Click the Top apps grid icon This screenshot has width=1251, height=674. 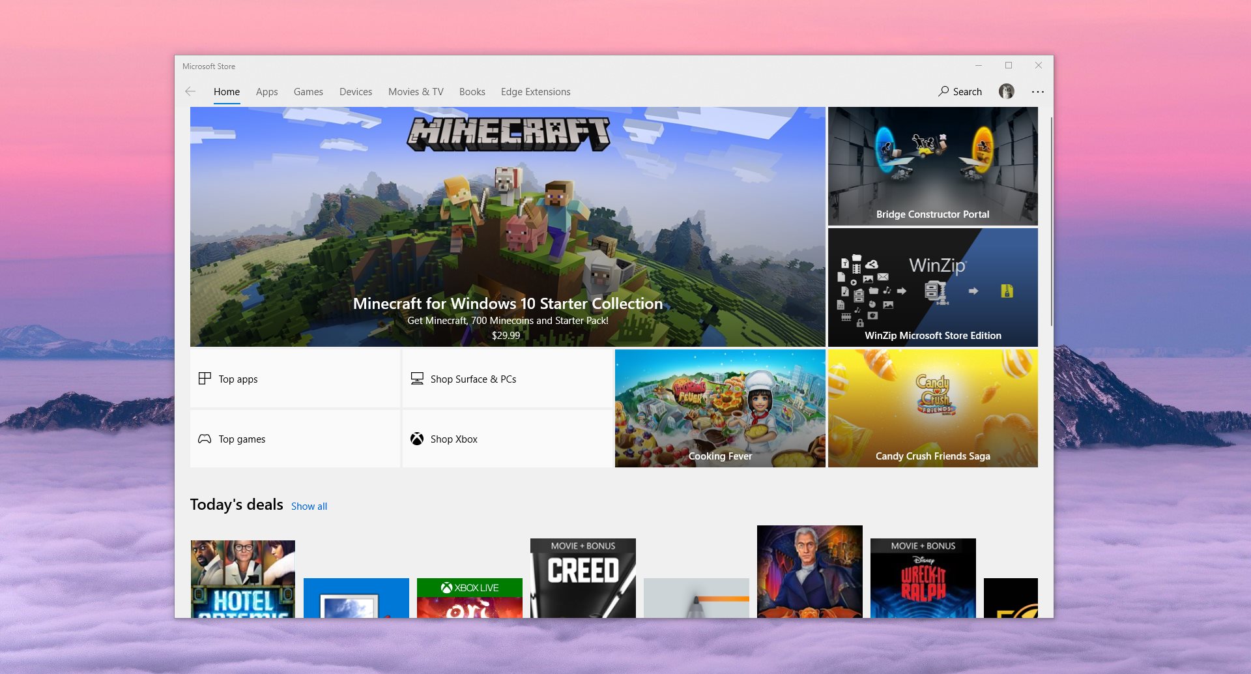tap(205, 379)
